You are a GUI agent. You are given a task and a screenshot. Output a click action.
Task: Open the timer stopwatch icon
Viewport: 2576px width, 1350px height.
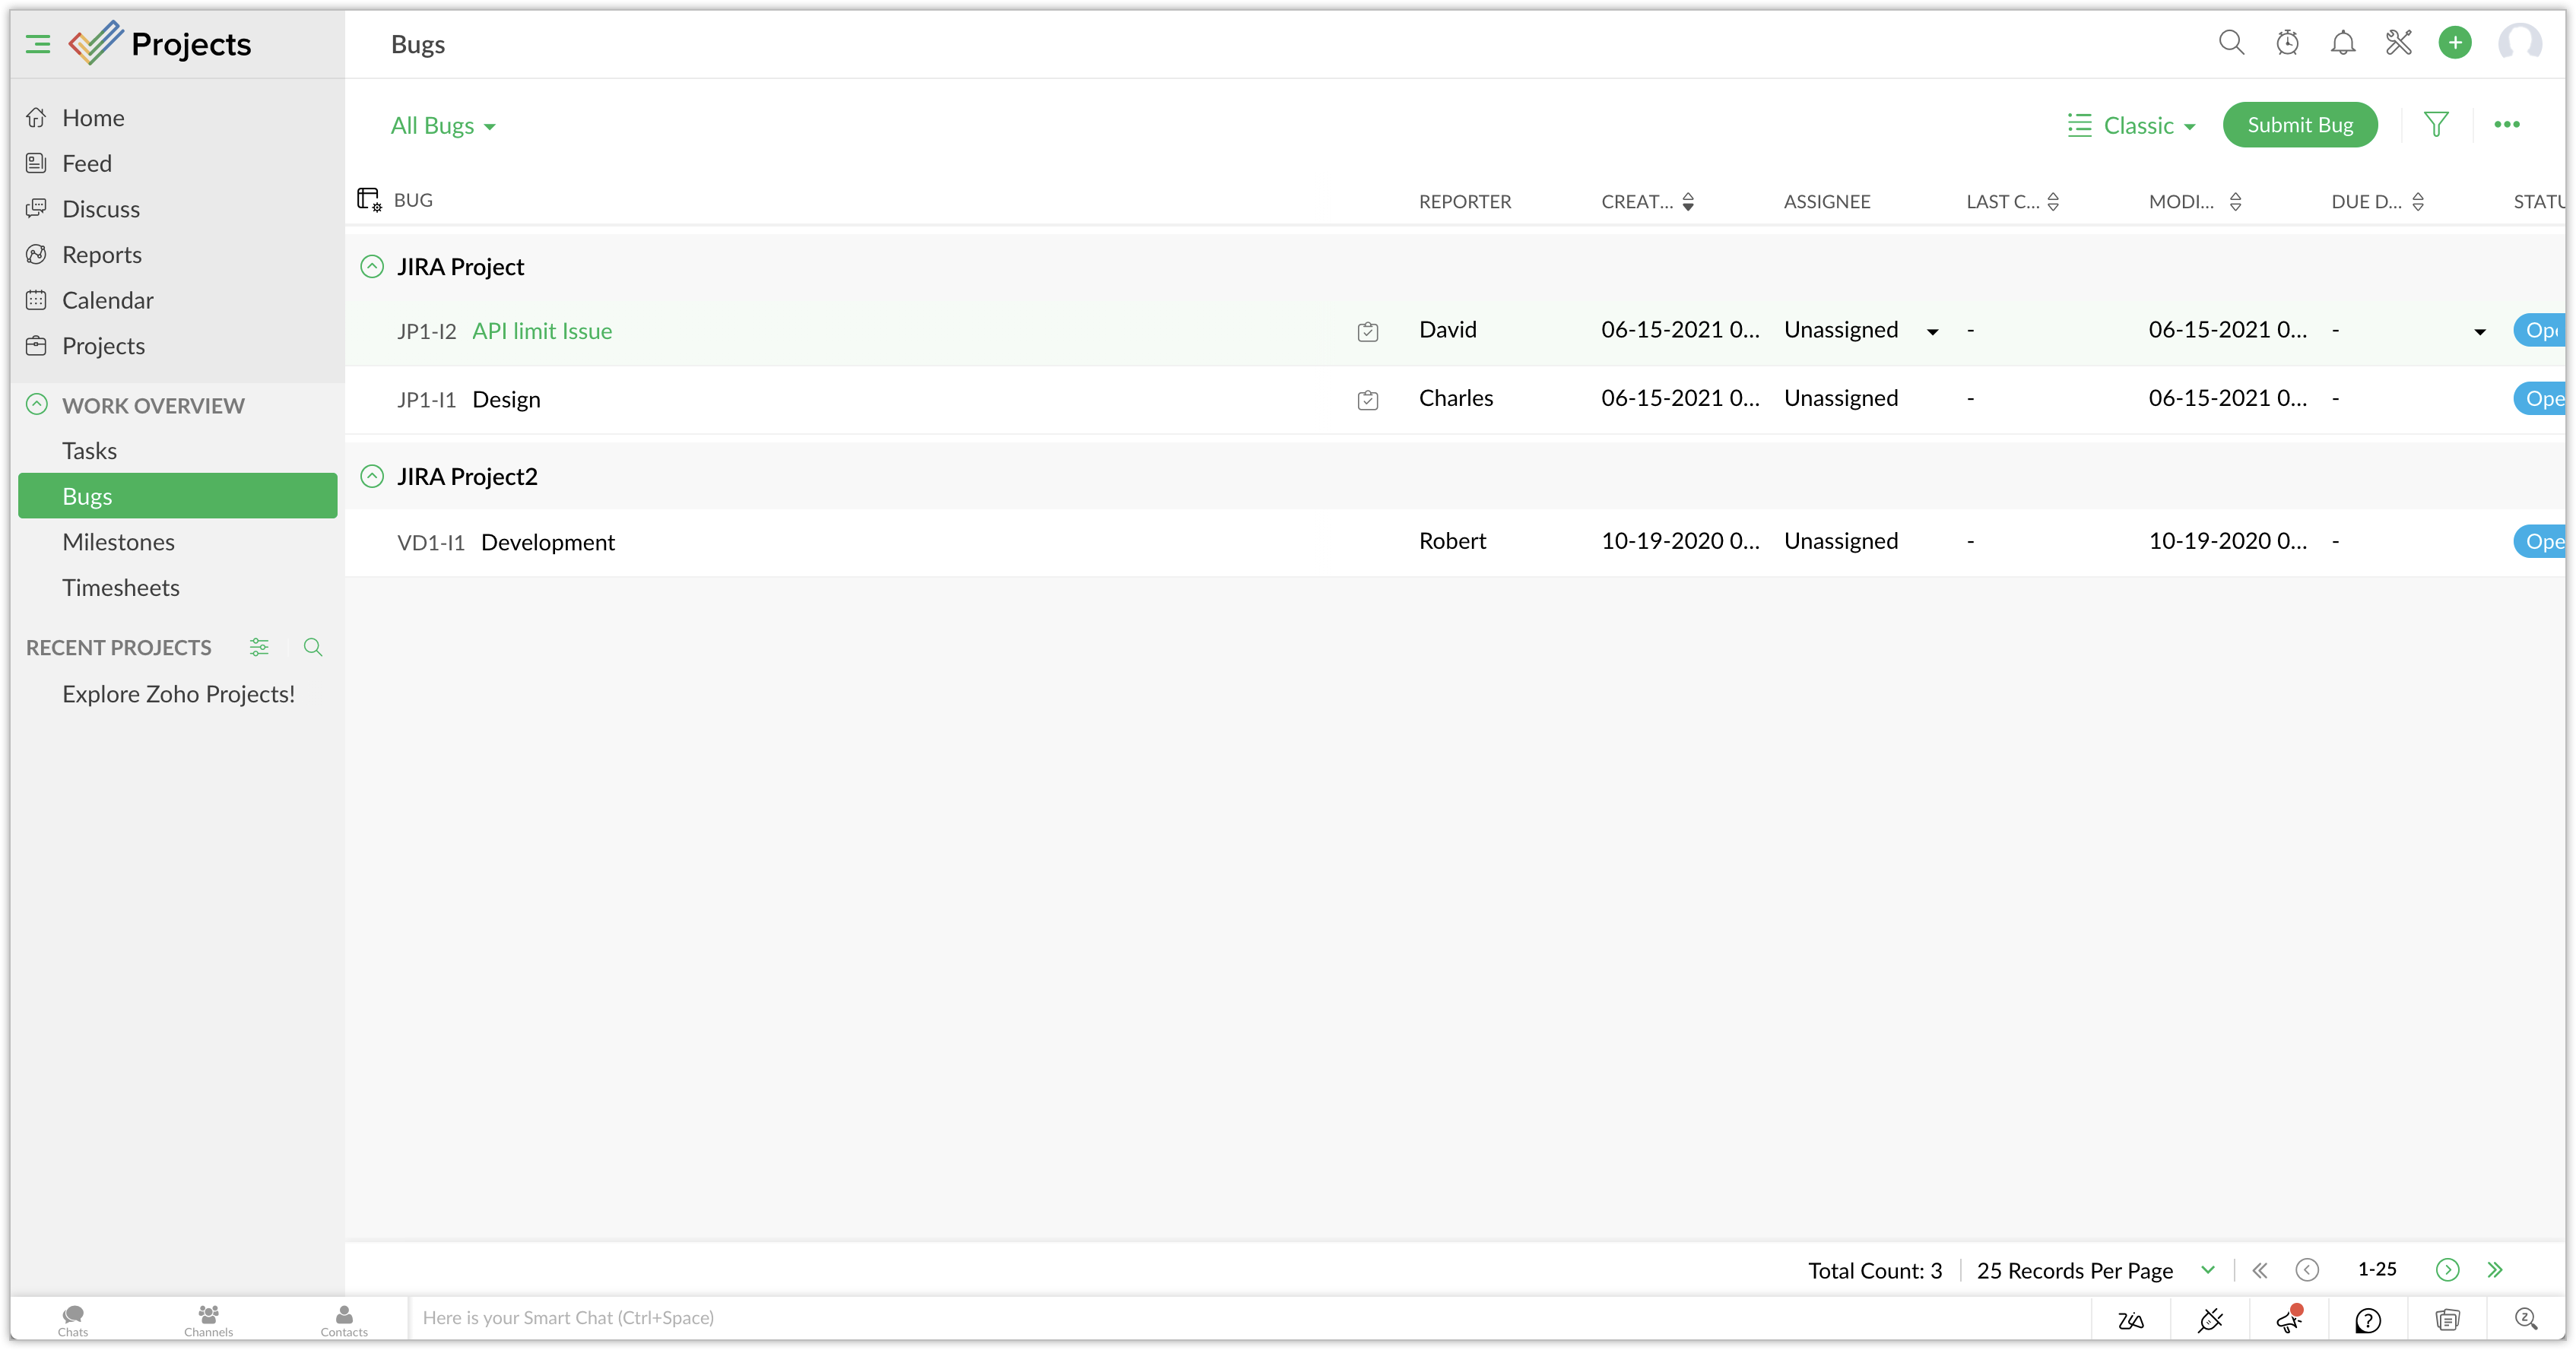(x=2287, y=43)
